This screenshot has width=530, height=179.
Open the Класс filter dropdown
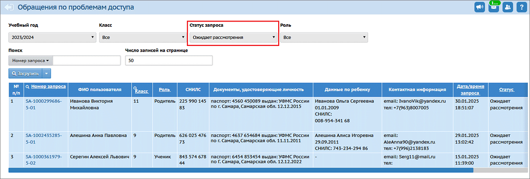(x=142, y=37)
